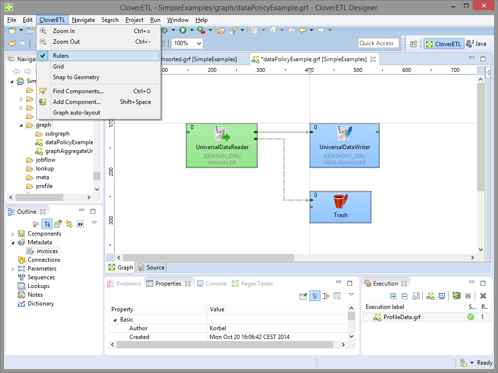The image size is (498, 373).
Task: Click the Trash component icon
Action: click(x=340, y=202)
